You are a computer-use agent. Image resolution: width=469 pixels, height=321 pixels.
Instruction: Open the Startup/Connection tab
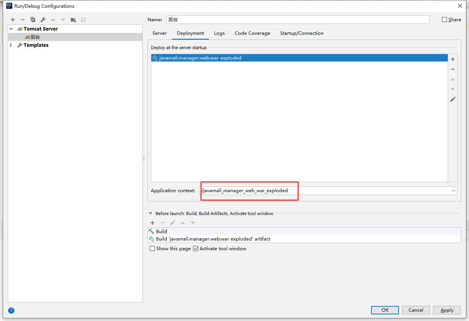click(301, 33)
